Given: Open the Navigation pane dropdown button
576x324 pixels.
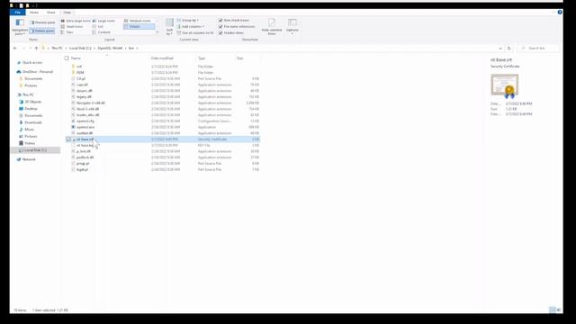Looking at the screenshot, I should click(x=19, y=27).
